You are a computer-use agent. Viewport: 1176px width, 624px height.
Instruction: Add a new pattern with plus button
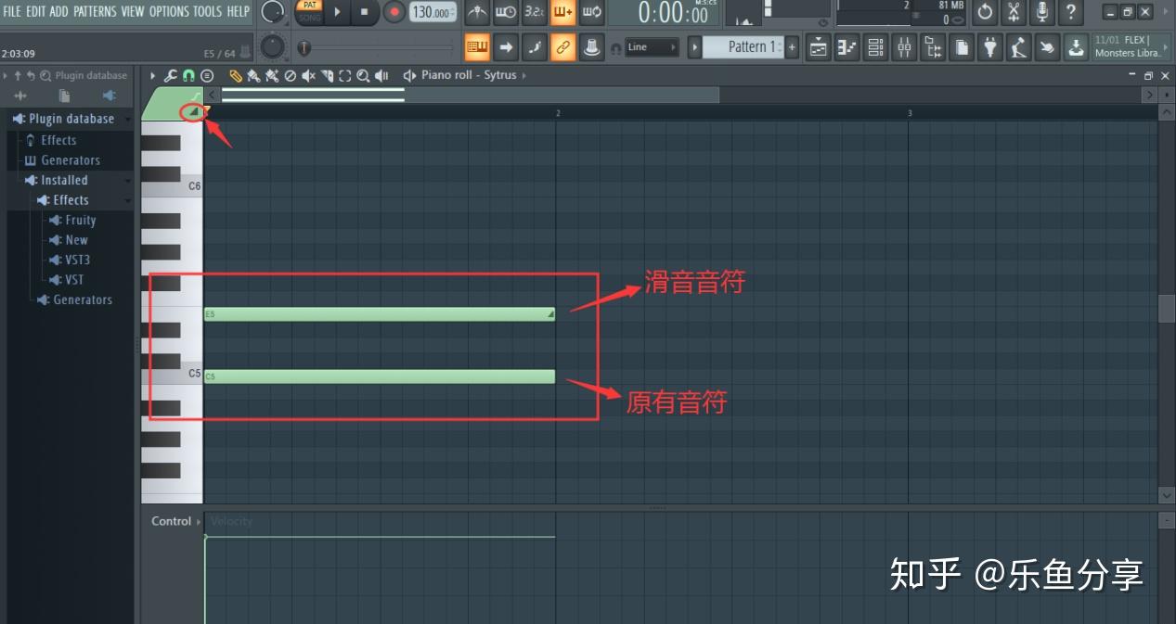tap(792, 46)
